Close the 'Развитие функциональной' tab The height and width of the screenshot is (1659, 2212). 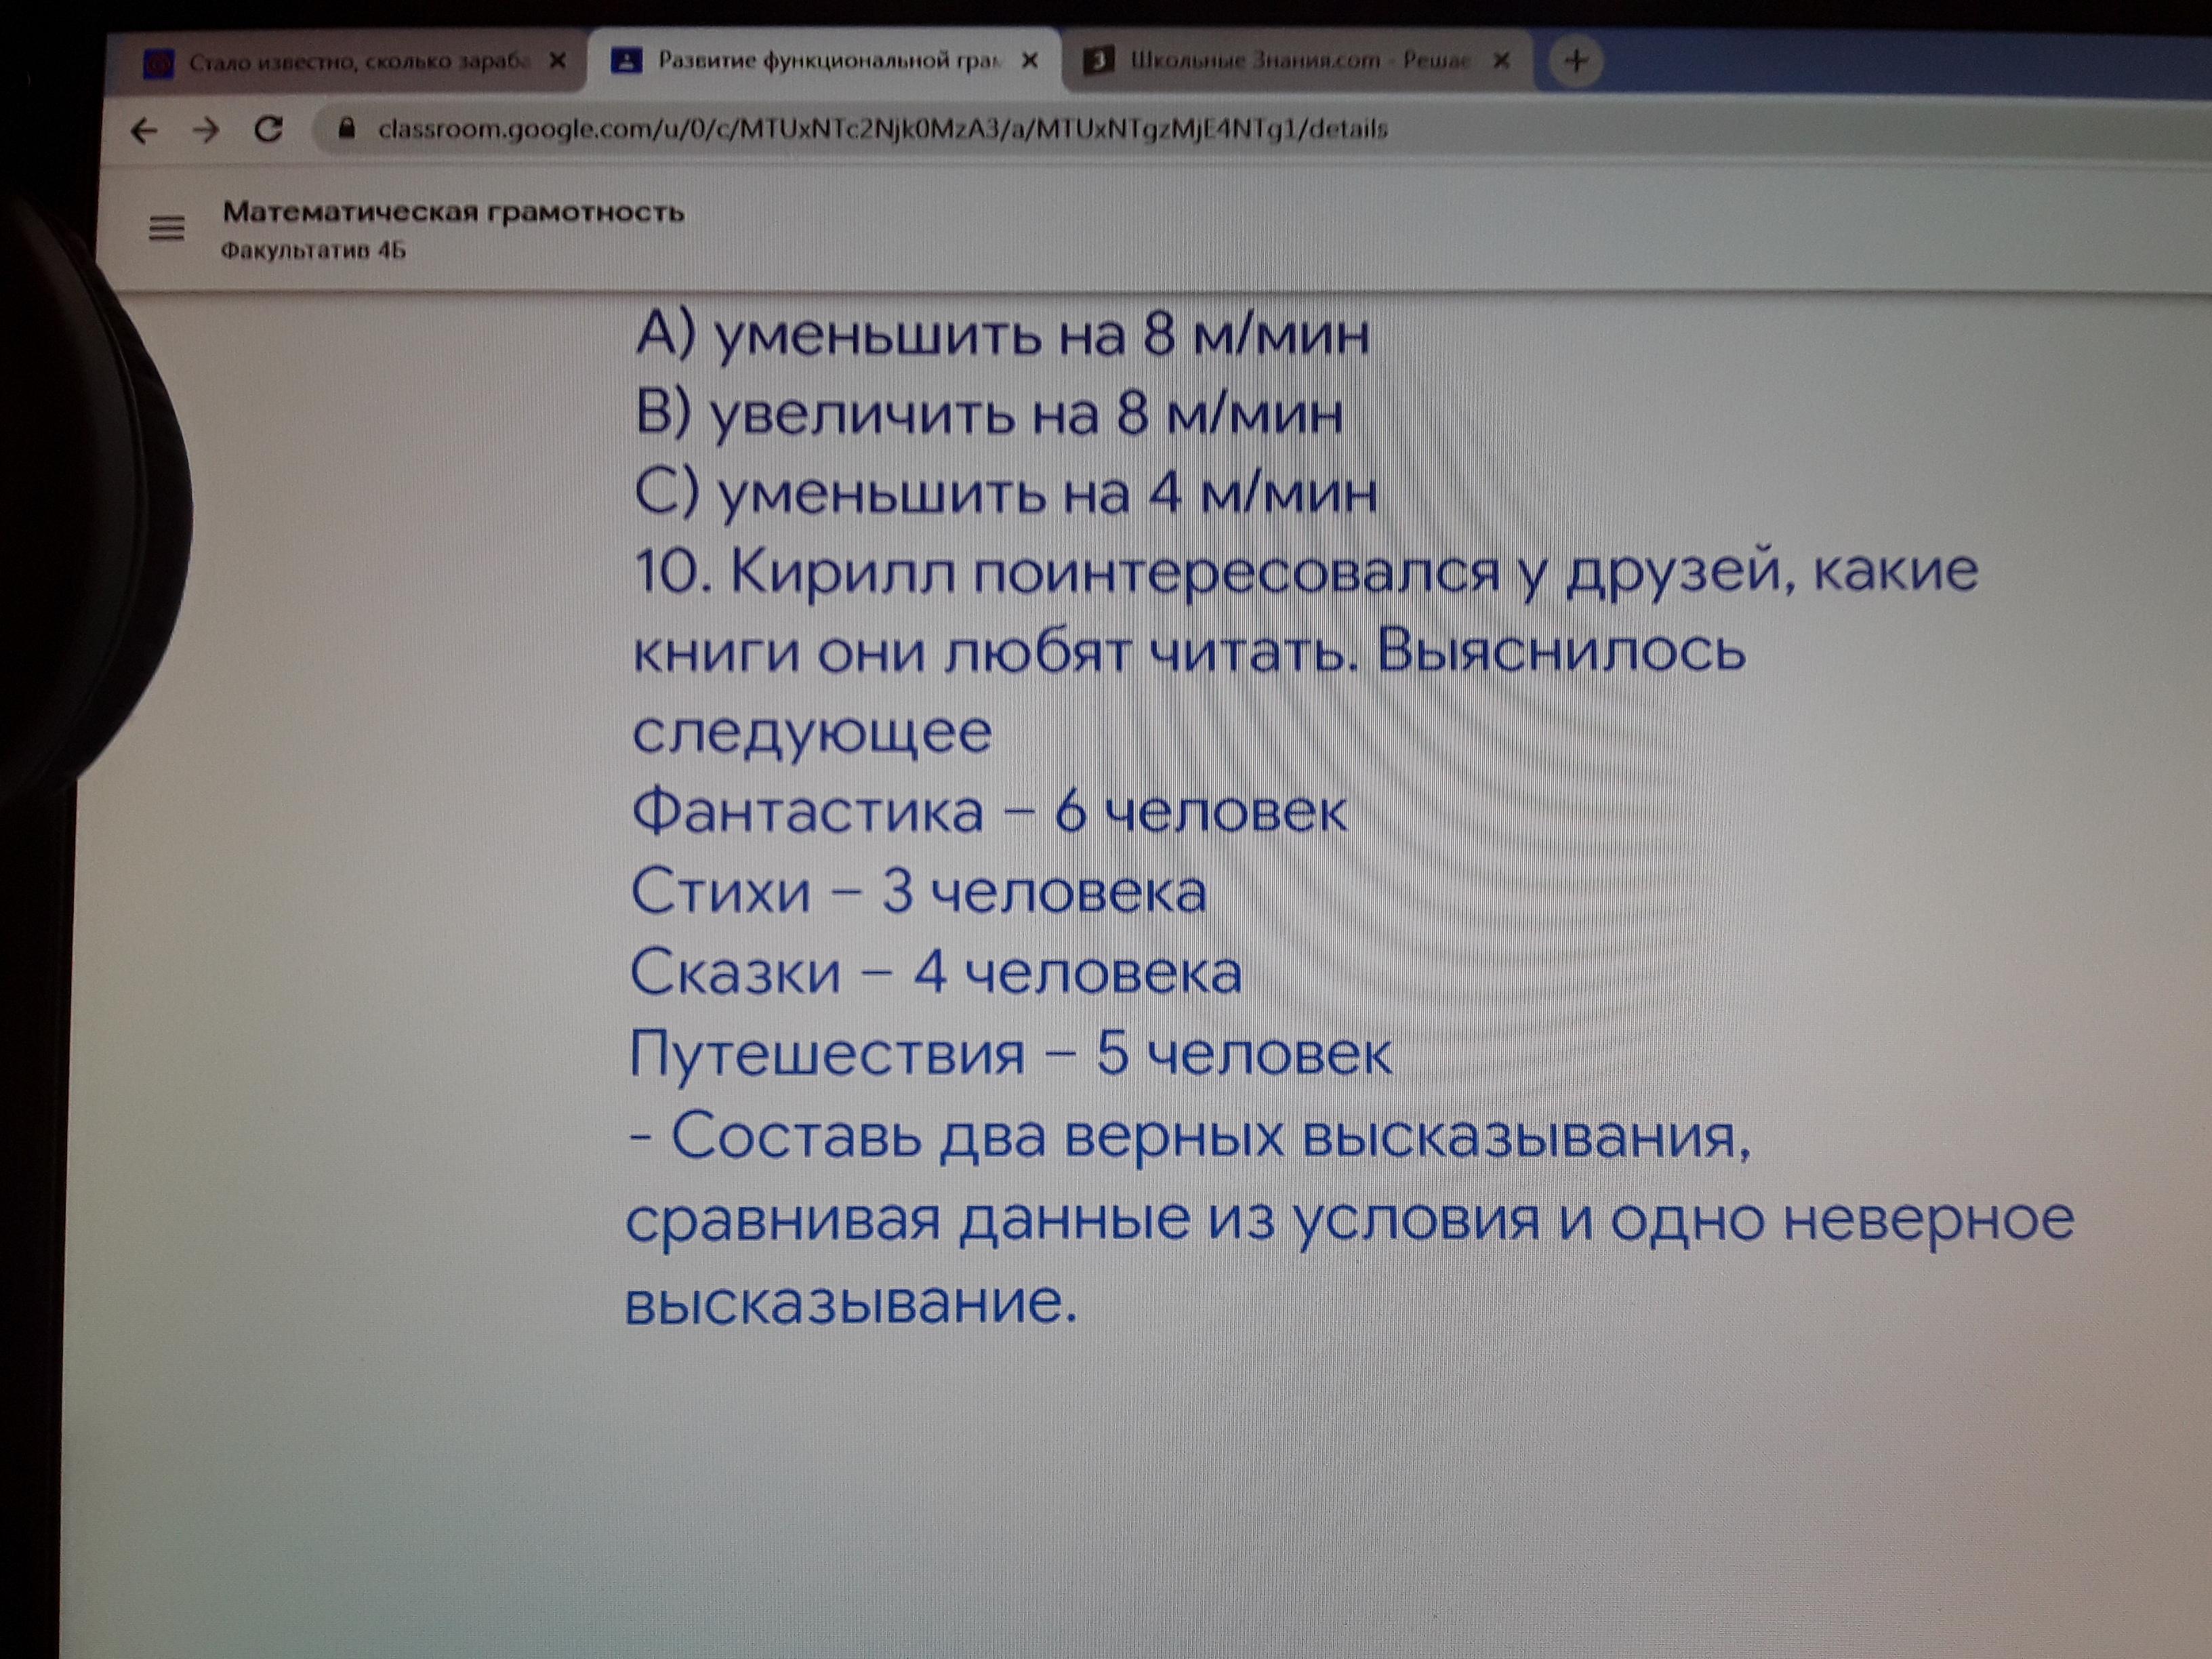pos(1029,61)
